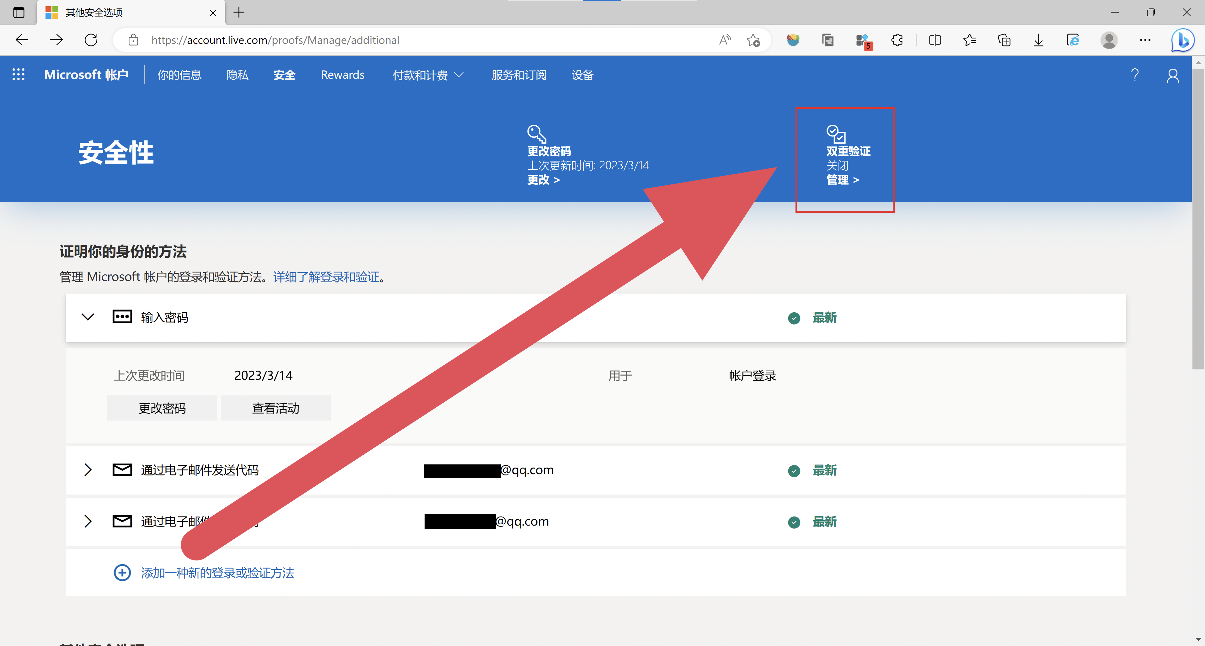The image size is (1205, 646).
Task: Collapse the 输入密码 section chevron
Action: click(88, 317)
